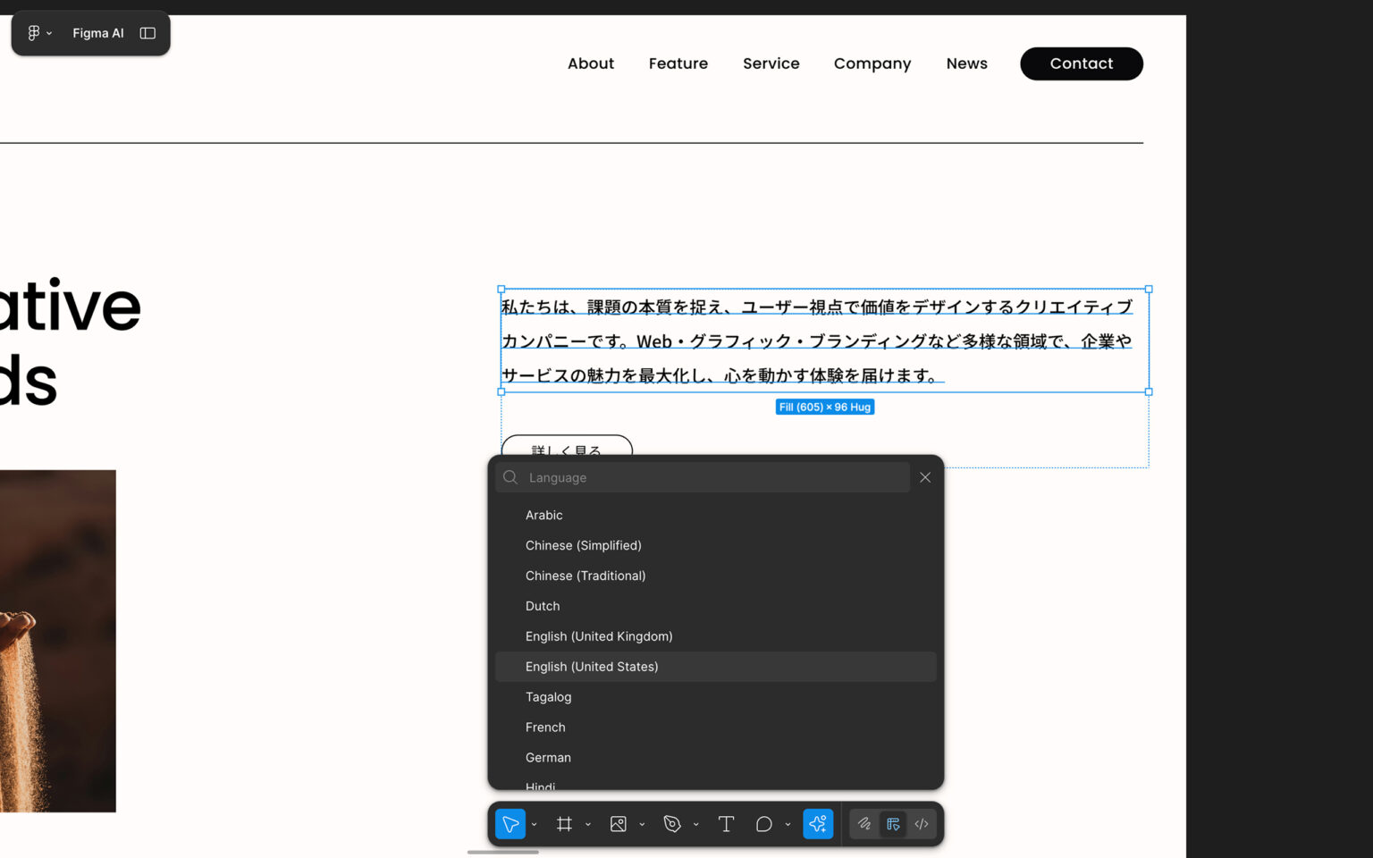The width and height of the screenshot is (1373, 858).
Task: Select English (United Kingdom) from language list
Action: tap(599, 636)
